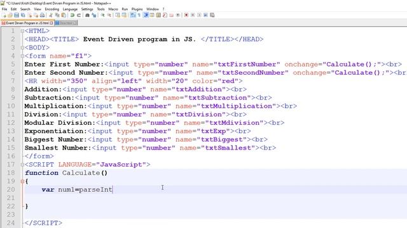Image resolution: width=407 pixels, height=228 pixels.
Task: Click the Playback macro icon
Action: (199, 15)
